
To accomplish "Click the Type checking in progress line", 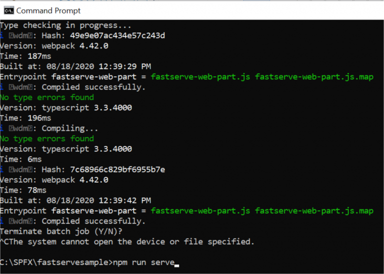I will click(65, 25).
